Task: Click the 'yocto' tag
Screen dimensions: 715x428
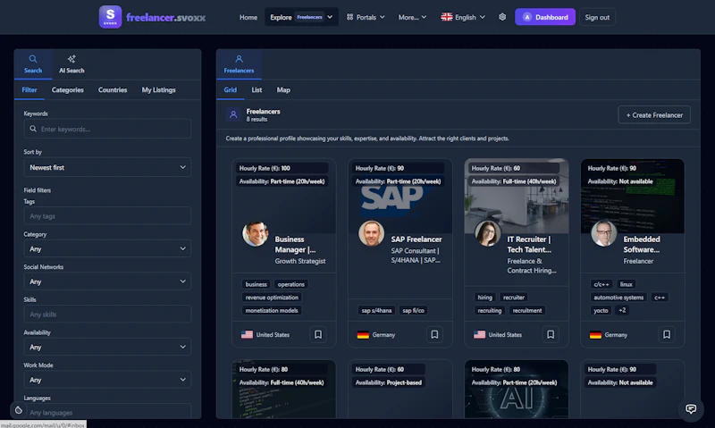Action: click(601, 310)
